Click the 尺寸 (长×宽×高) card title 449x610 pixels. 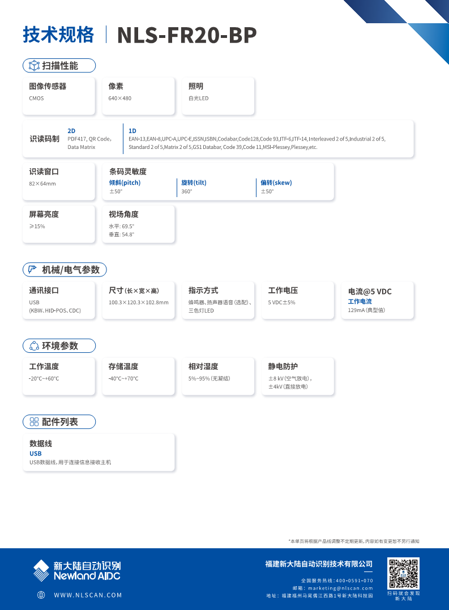(x=134, y=290)
